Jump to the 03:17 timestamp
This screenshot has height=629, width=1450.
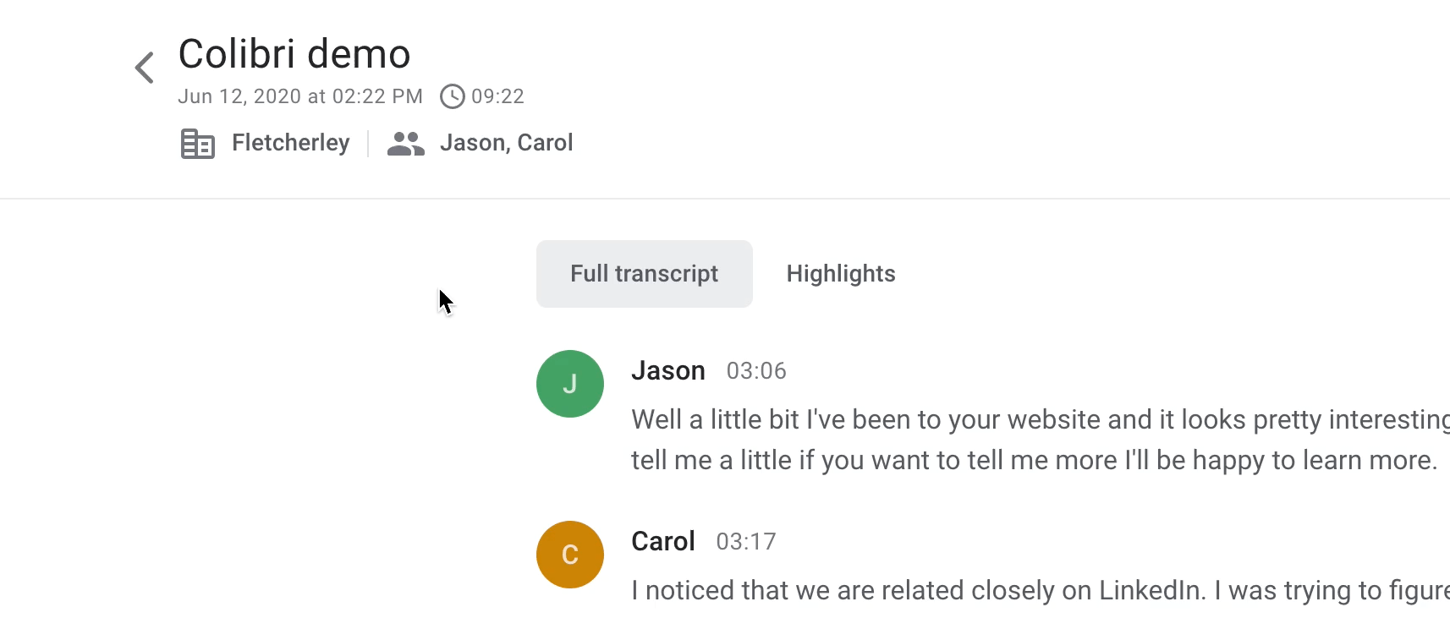[746, 542]
